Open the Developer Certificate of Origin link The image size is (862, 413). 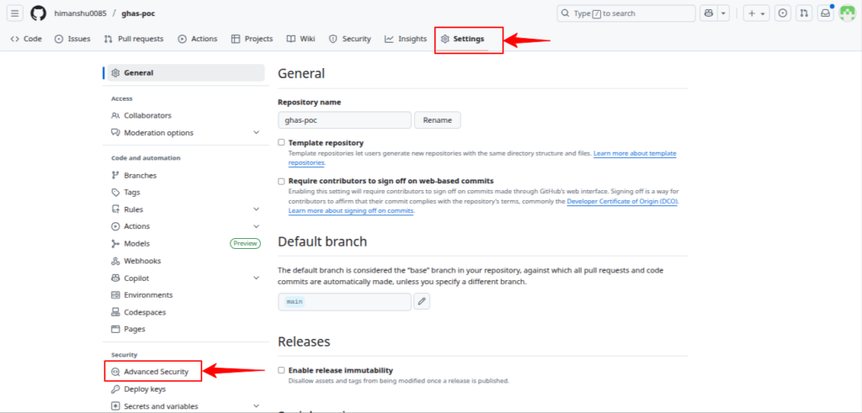pos(622,202)
